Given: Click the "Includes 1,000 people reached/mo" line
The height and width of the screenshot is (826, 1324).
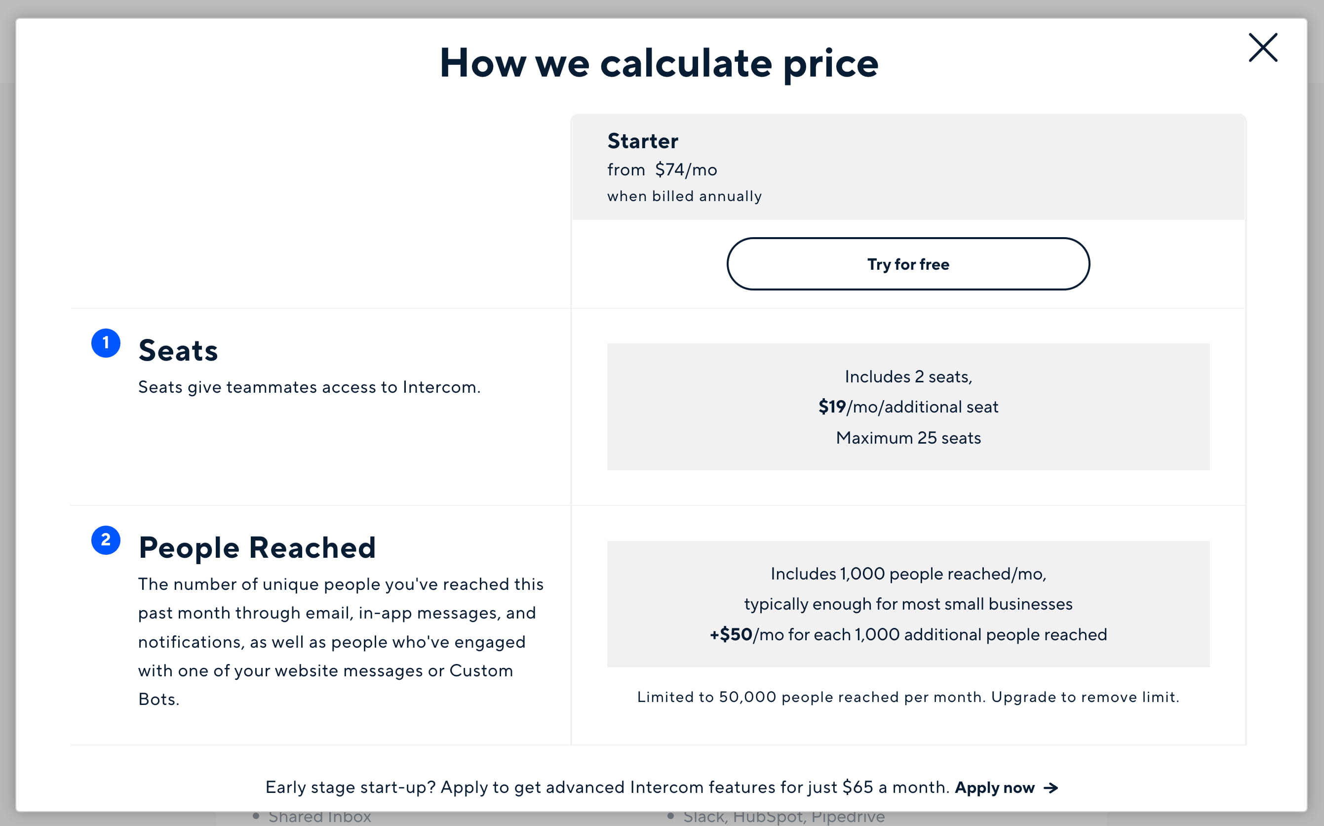Looking at the screenshot, I should tap(907, 574).
